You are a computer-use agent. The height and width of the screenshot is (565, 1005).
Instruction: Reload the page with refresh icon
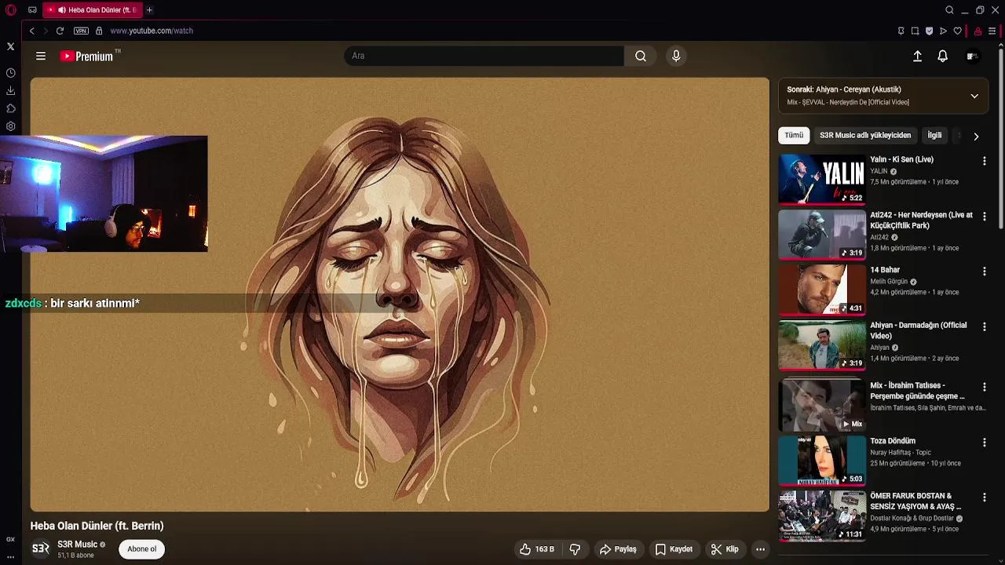[60, 31]
